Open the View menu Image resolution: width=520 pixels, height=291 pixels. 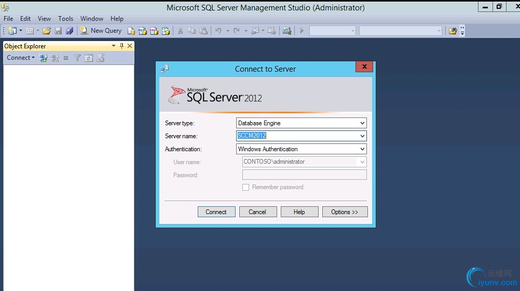pyautogui.click(x=44, y=19)
